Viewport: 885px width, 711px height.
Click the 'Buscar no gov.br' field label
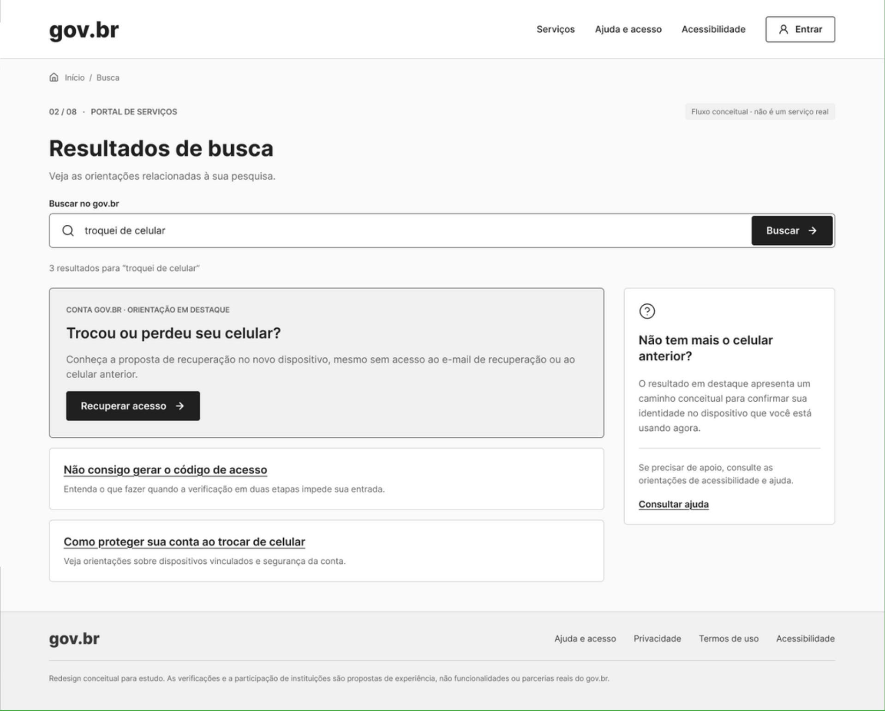tap(84, 204)
